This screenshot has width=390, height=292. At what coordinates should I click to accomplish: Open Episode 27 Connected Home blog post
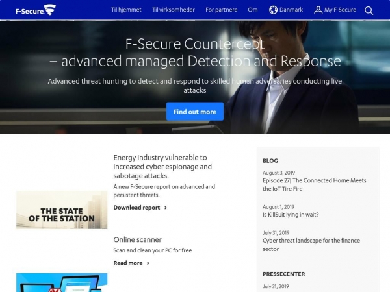[x=314, y=184]
